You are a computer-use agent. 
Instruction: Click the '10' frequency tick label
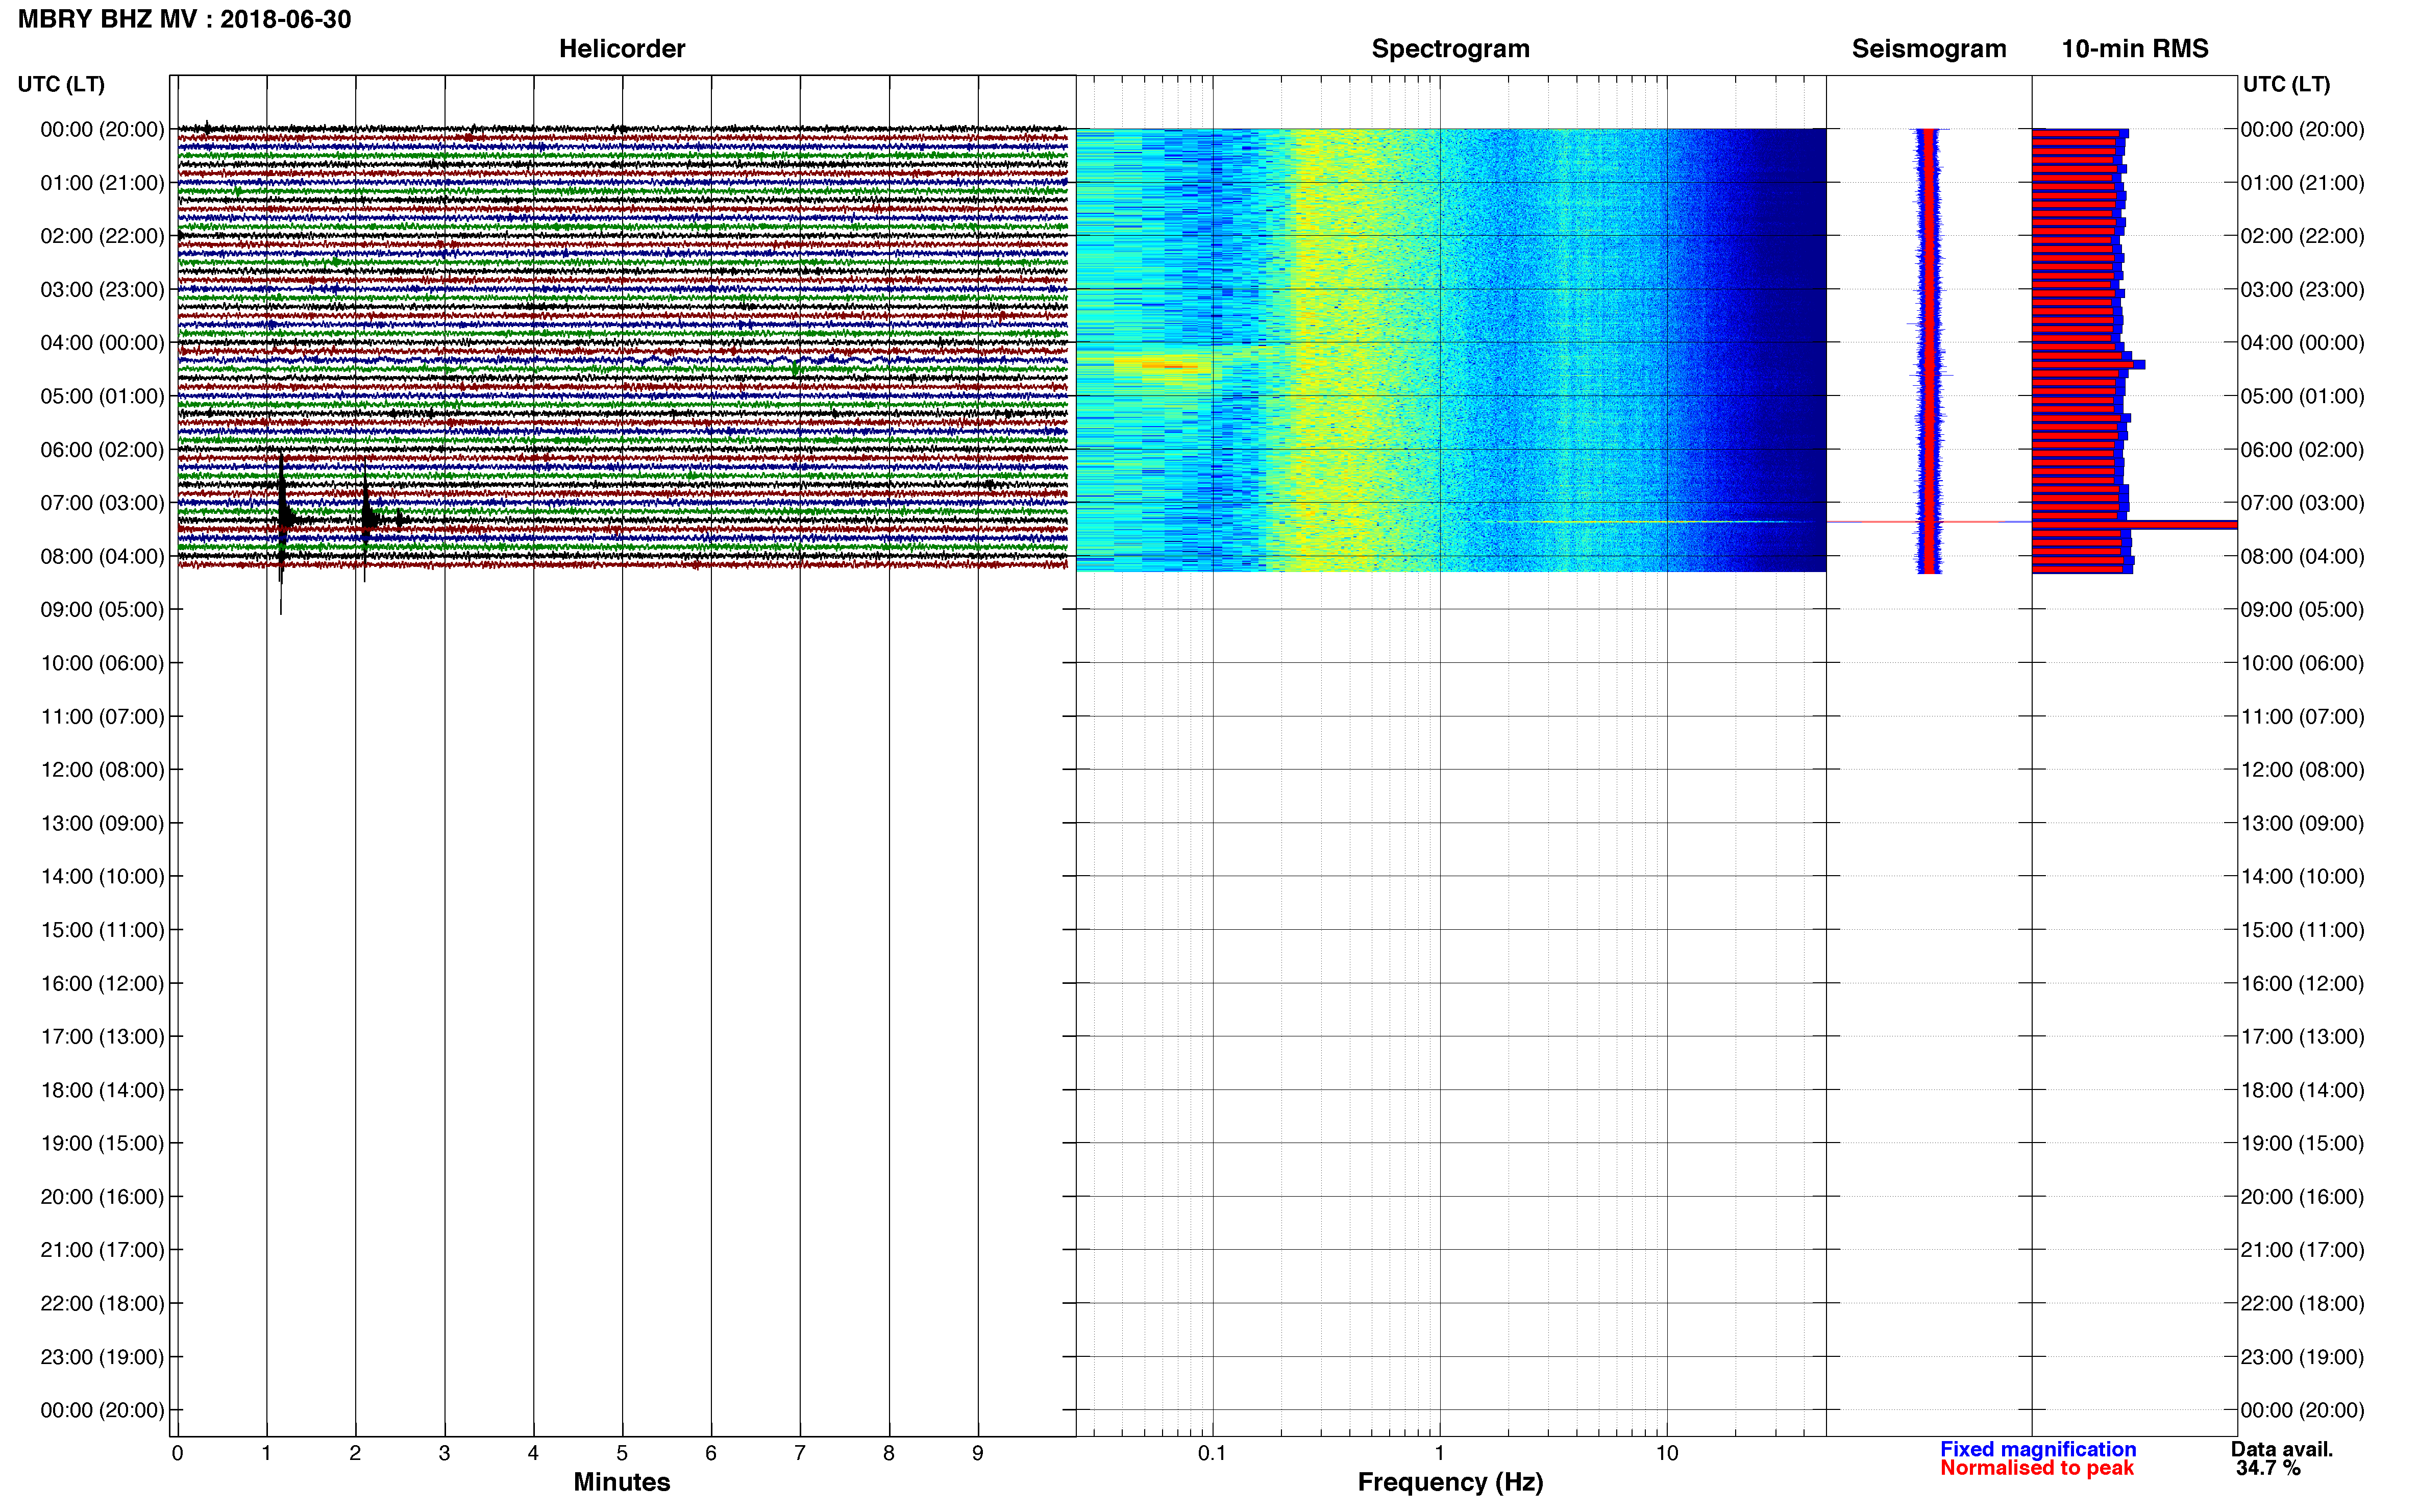[x=1666, y=1452]
